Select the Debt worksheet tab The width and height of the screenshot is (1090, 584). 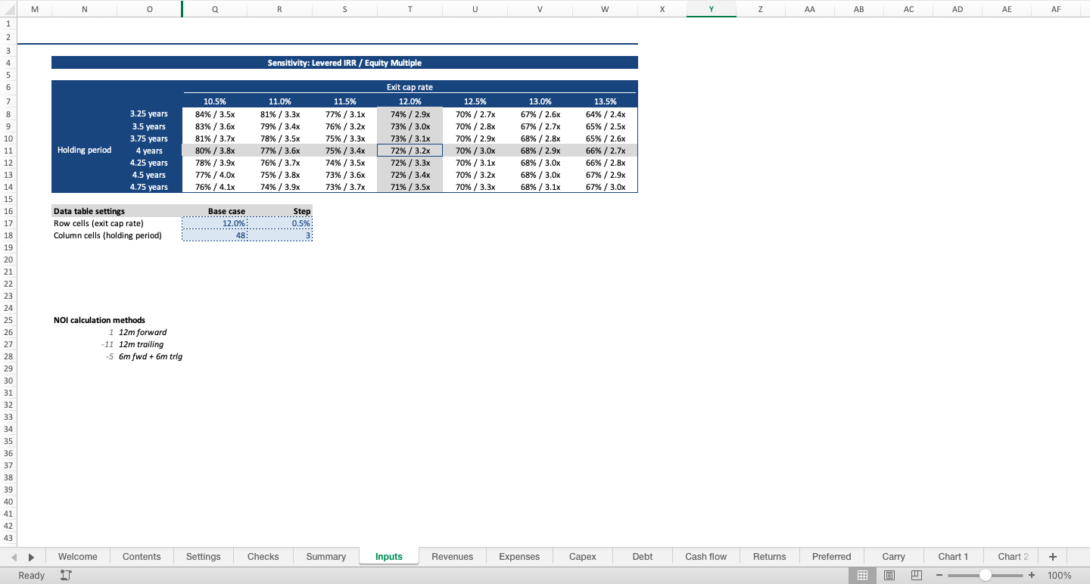[x=642, y=556]
